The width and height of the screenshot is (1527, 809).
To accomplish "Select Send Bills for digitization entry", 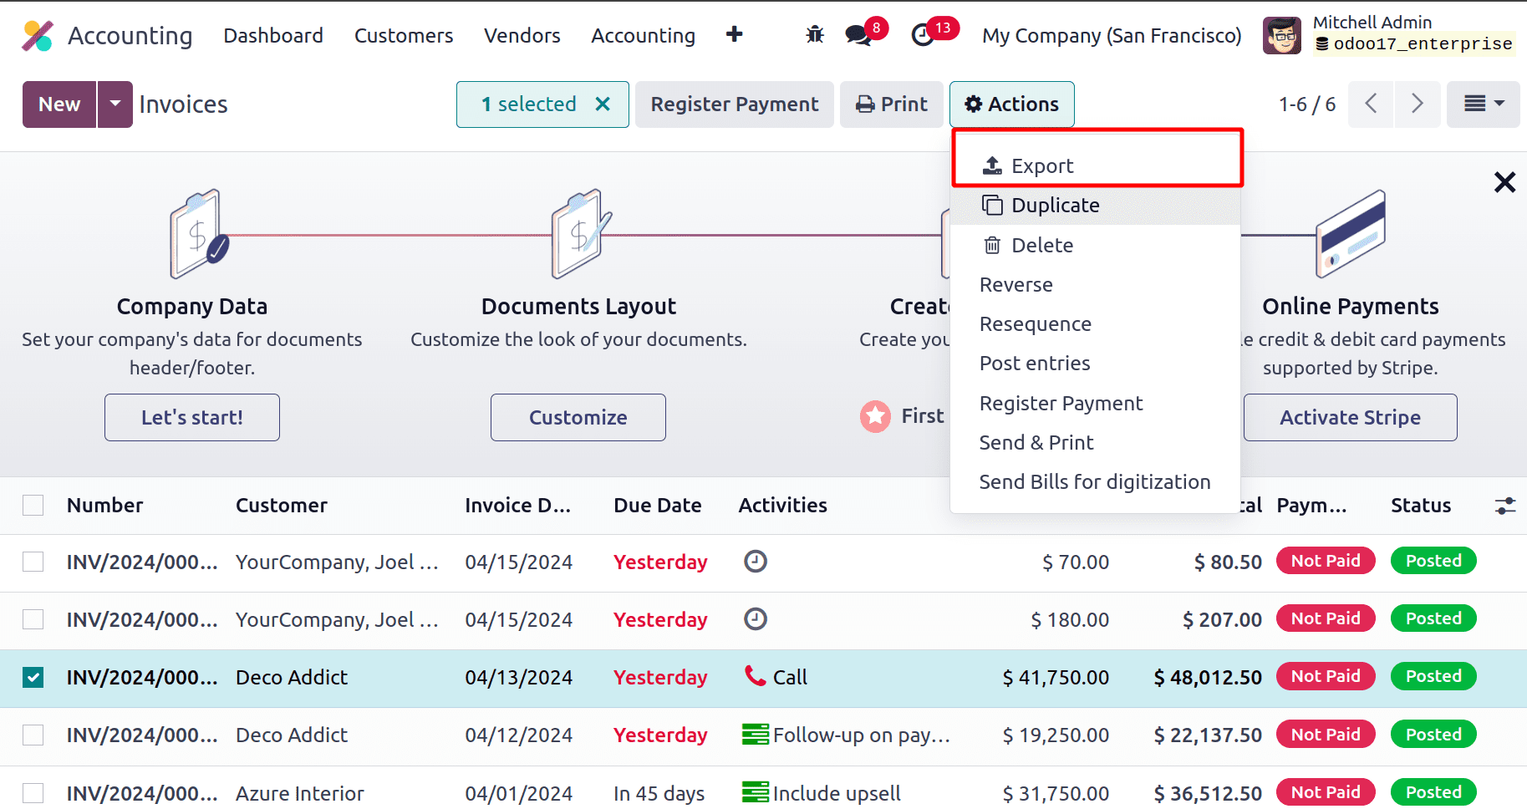I will (x=1096, y=481).
